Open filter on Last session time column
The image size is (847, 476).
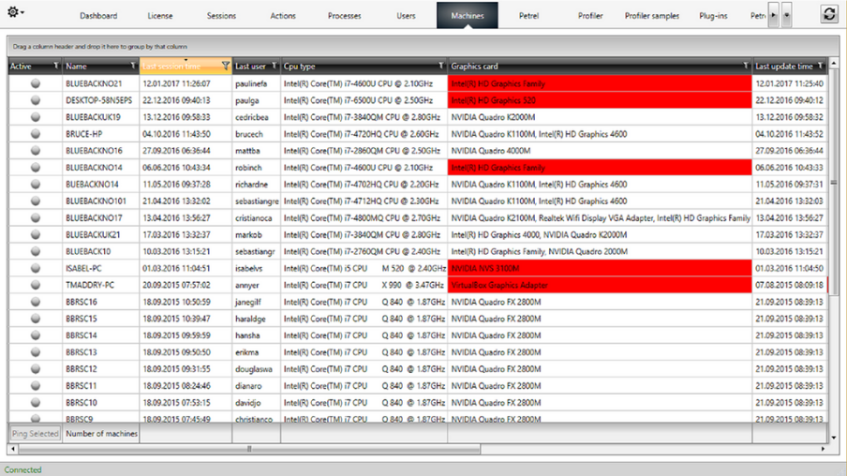(x=226, y=66)
